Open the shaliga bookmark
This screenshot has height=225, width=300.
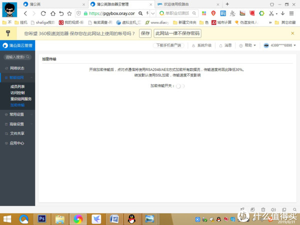coord(43,22)
